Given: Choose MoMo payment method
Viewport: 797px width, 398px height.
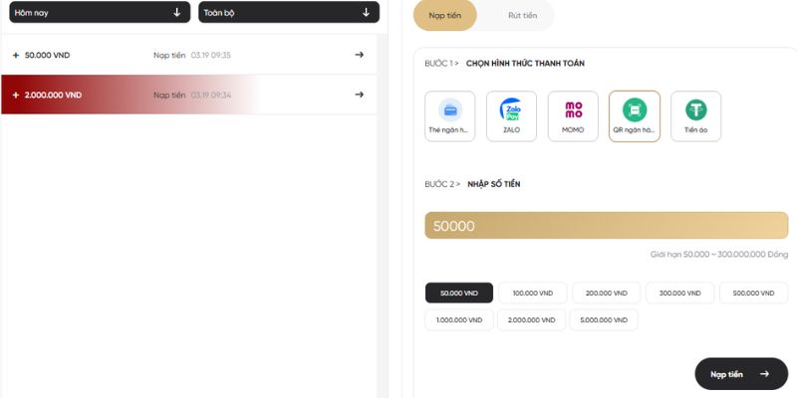Looking at the screenshot, I should [x=573, y=116].
